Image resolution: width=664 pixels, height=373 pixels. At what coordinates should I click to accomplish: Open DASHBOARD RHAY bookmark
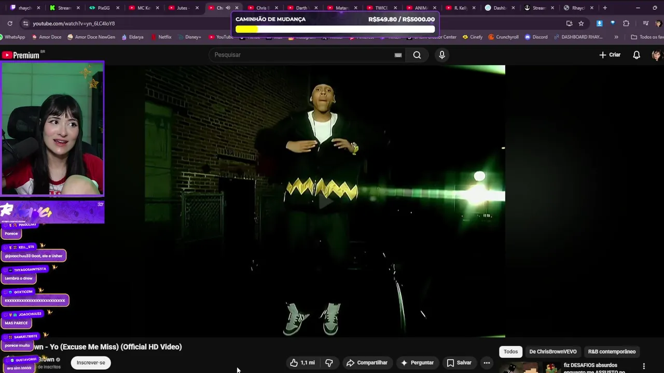pyautogui.click(x=578, y=37)
